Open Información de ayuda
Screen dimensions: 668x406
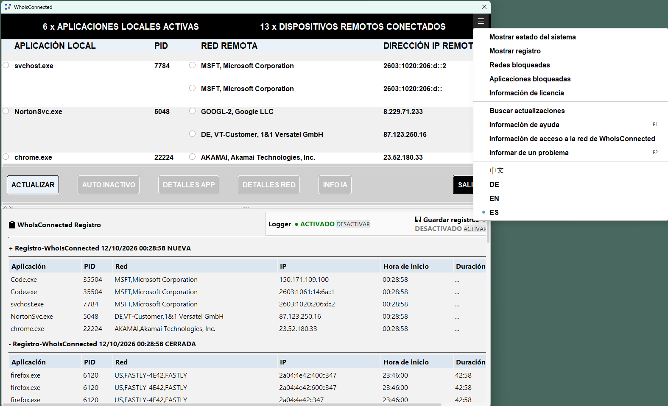pyautogui.click(x=570, y=125)
